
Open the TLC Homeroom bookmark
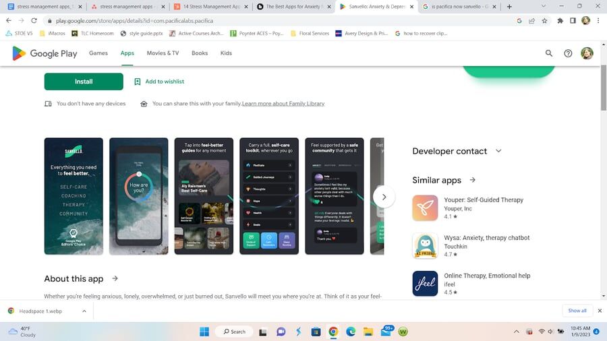92,33
